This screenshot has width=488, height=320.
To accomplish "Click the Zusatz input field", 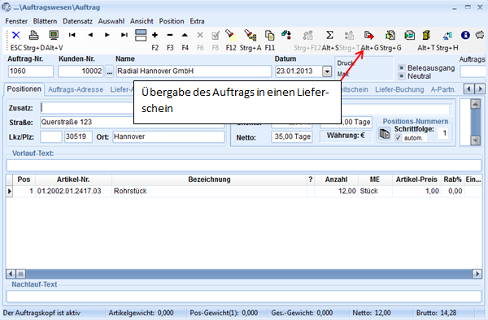I will [x=87, y=108].
